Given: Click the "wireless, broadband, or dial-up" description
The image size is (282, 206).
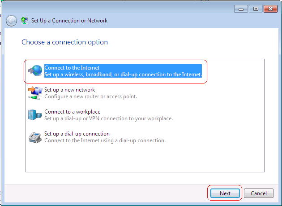Looking at the screenshot, I should point(123,75).
